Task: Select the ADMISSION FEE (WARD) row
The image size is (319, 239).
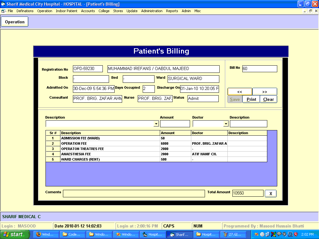Action: coord(156,138)
